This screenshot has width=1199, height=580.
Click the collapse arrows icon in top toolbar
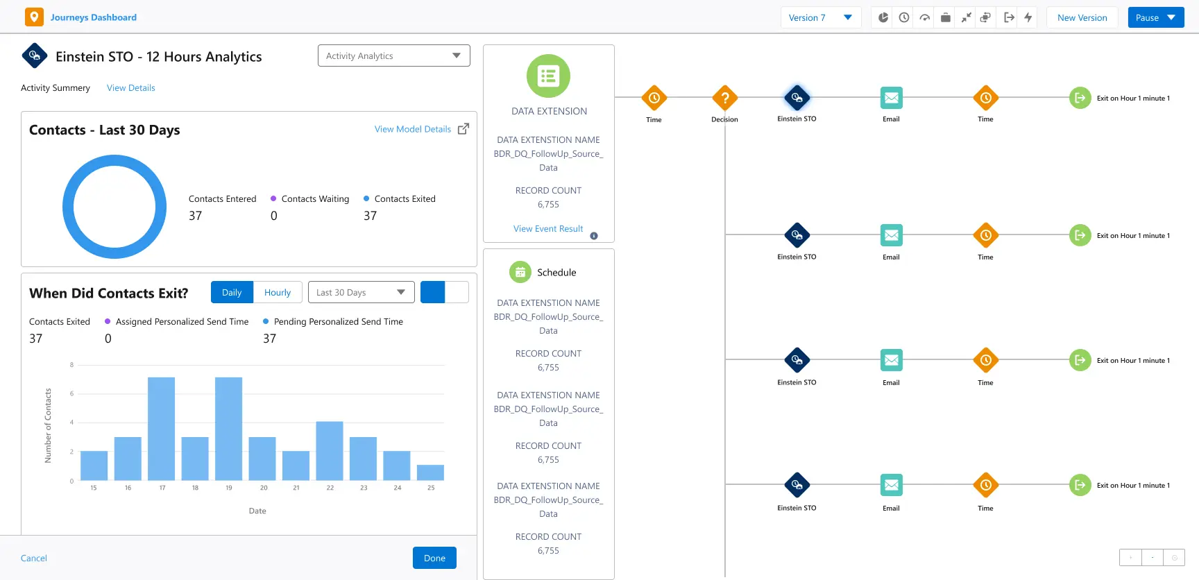(966, 17)
